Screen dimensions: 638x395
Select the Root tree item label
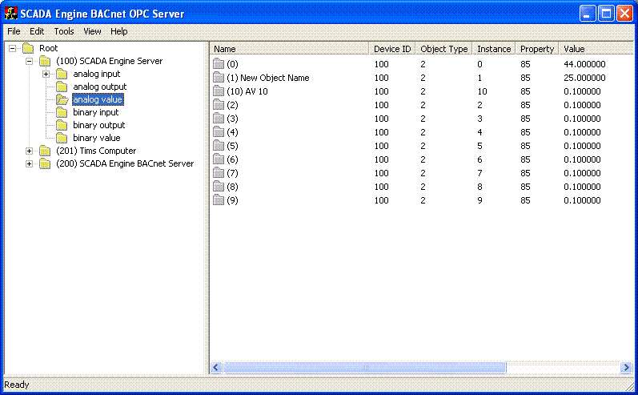click(x=48, y=48)
